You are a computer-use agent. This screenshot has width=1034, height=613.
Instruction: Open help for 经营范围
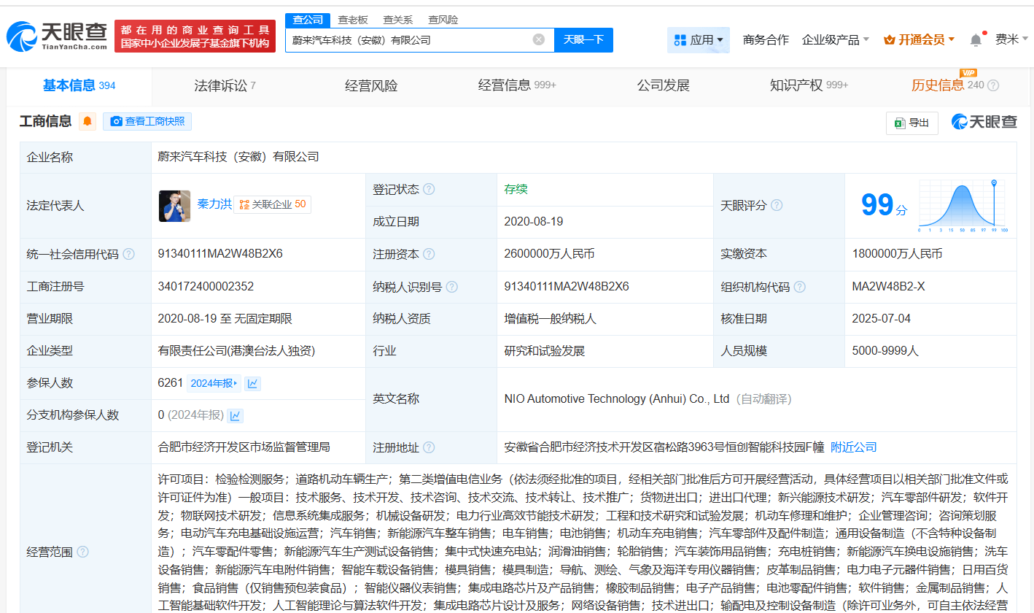pos(82,552)
